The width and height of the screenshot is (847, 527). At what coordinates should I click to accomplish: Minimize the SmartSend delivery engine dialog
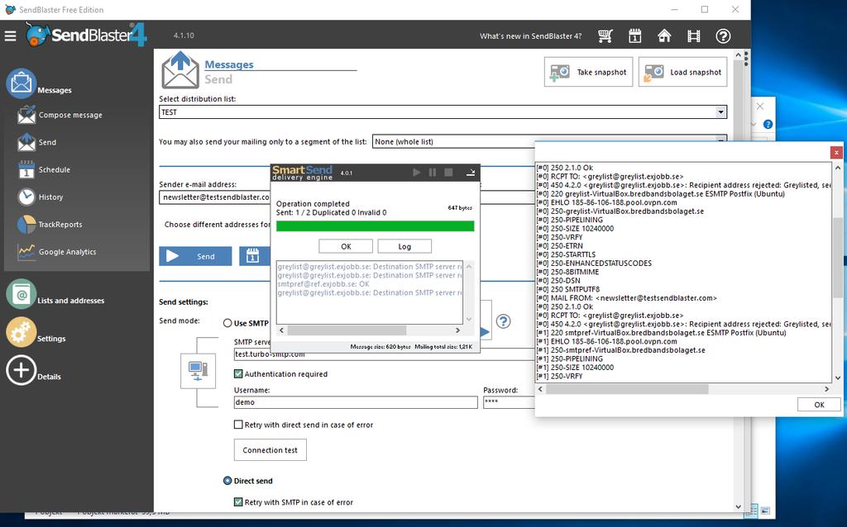[x=471, y=172]
